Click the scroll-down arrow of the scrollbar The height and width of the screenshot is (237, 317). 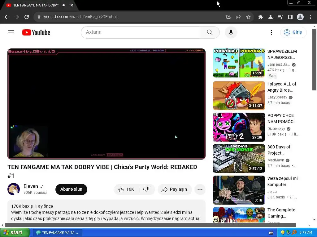(x=314, y=220)
